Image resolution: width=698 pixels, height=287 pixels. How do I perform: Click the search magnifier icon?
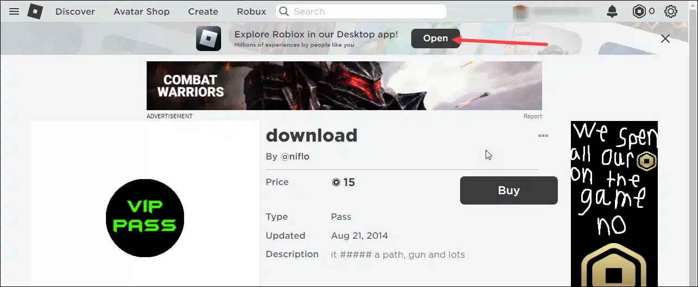[284, 11]
